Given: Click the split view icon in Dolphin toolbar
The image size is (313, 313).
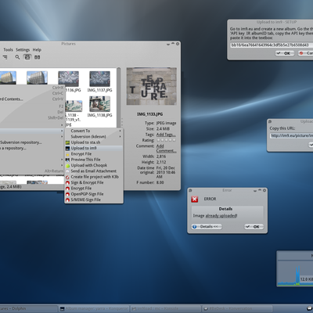Looking at the screenshot, I should [x=38, y=57].
